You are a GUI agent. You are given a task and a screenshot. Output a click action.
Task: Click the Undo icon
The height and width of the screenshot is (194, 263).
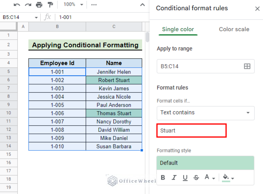(x=17, y=5)
